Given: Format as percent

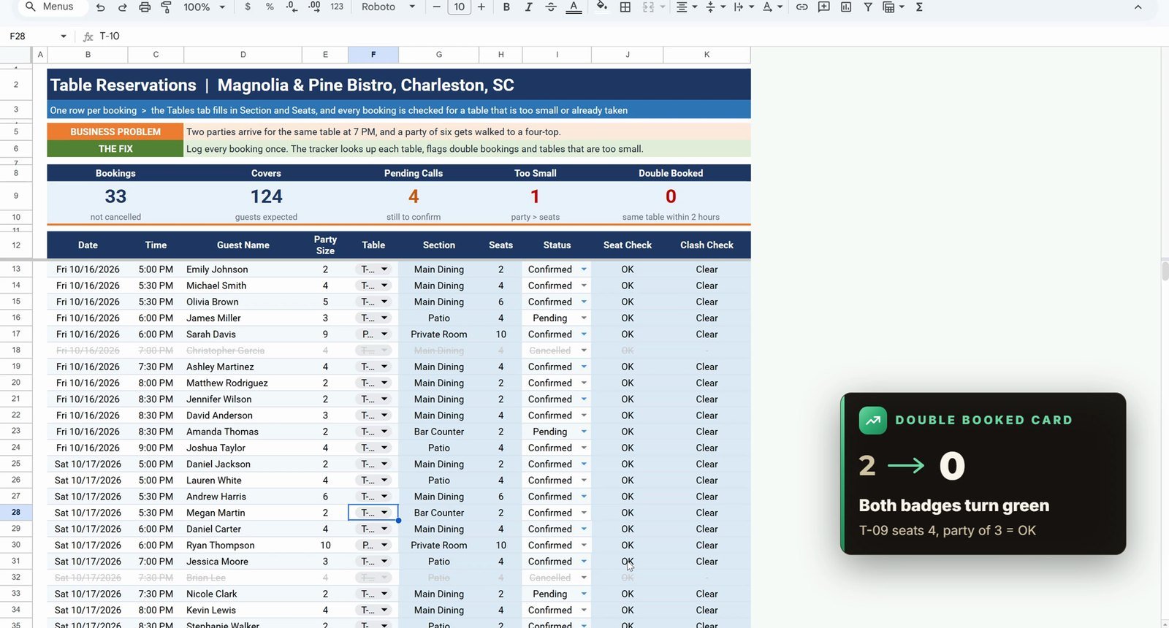Looking at the screenshot, I should [x=270, y=7].
